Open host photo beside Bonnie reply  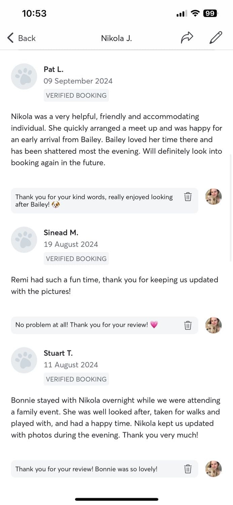(x=213, y=469)
